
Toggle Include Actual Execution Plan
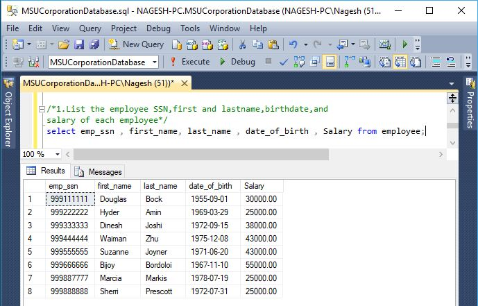(x=350, y=62)
